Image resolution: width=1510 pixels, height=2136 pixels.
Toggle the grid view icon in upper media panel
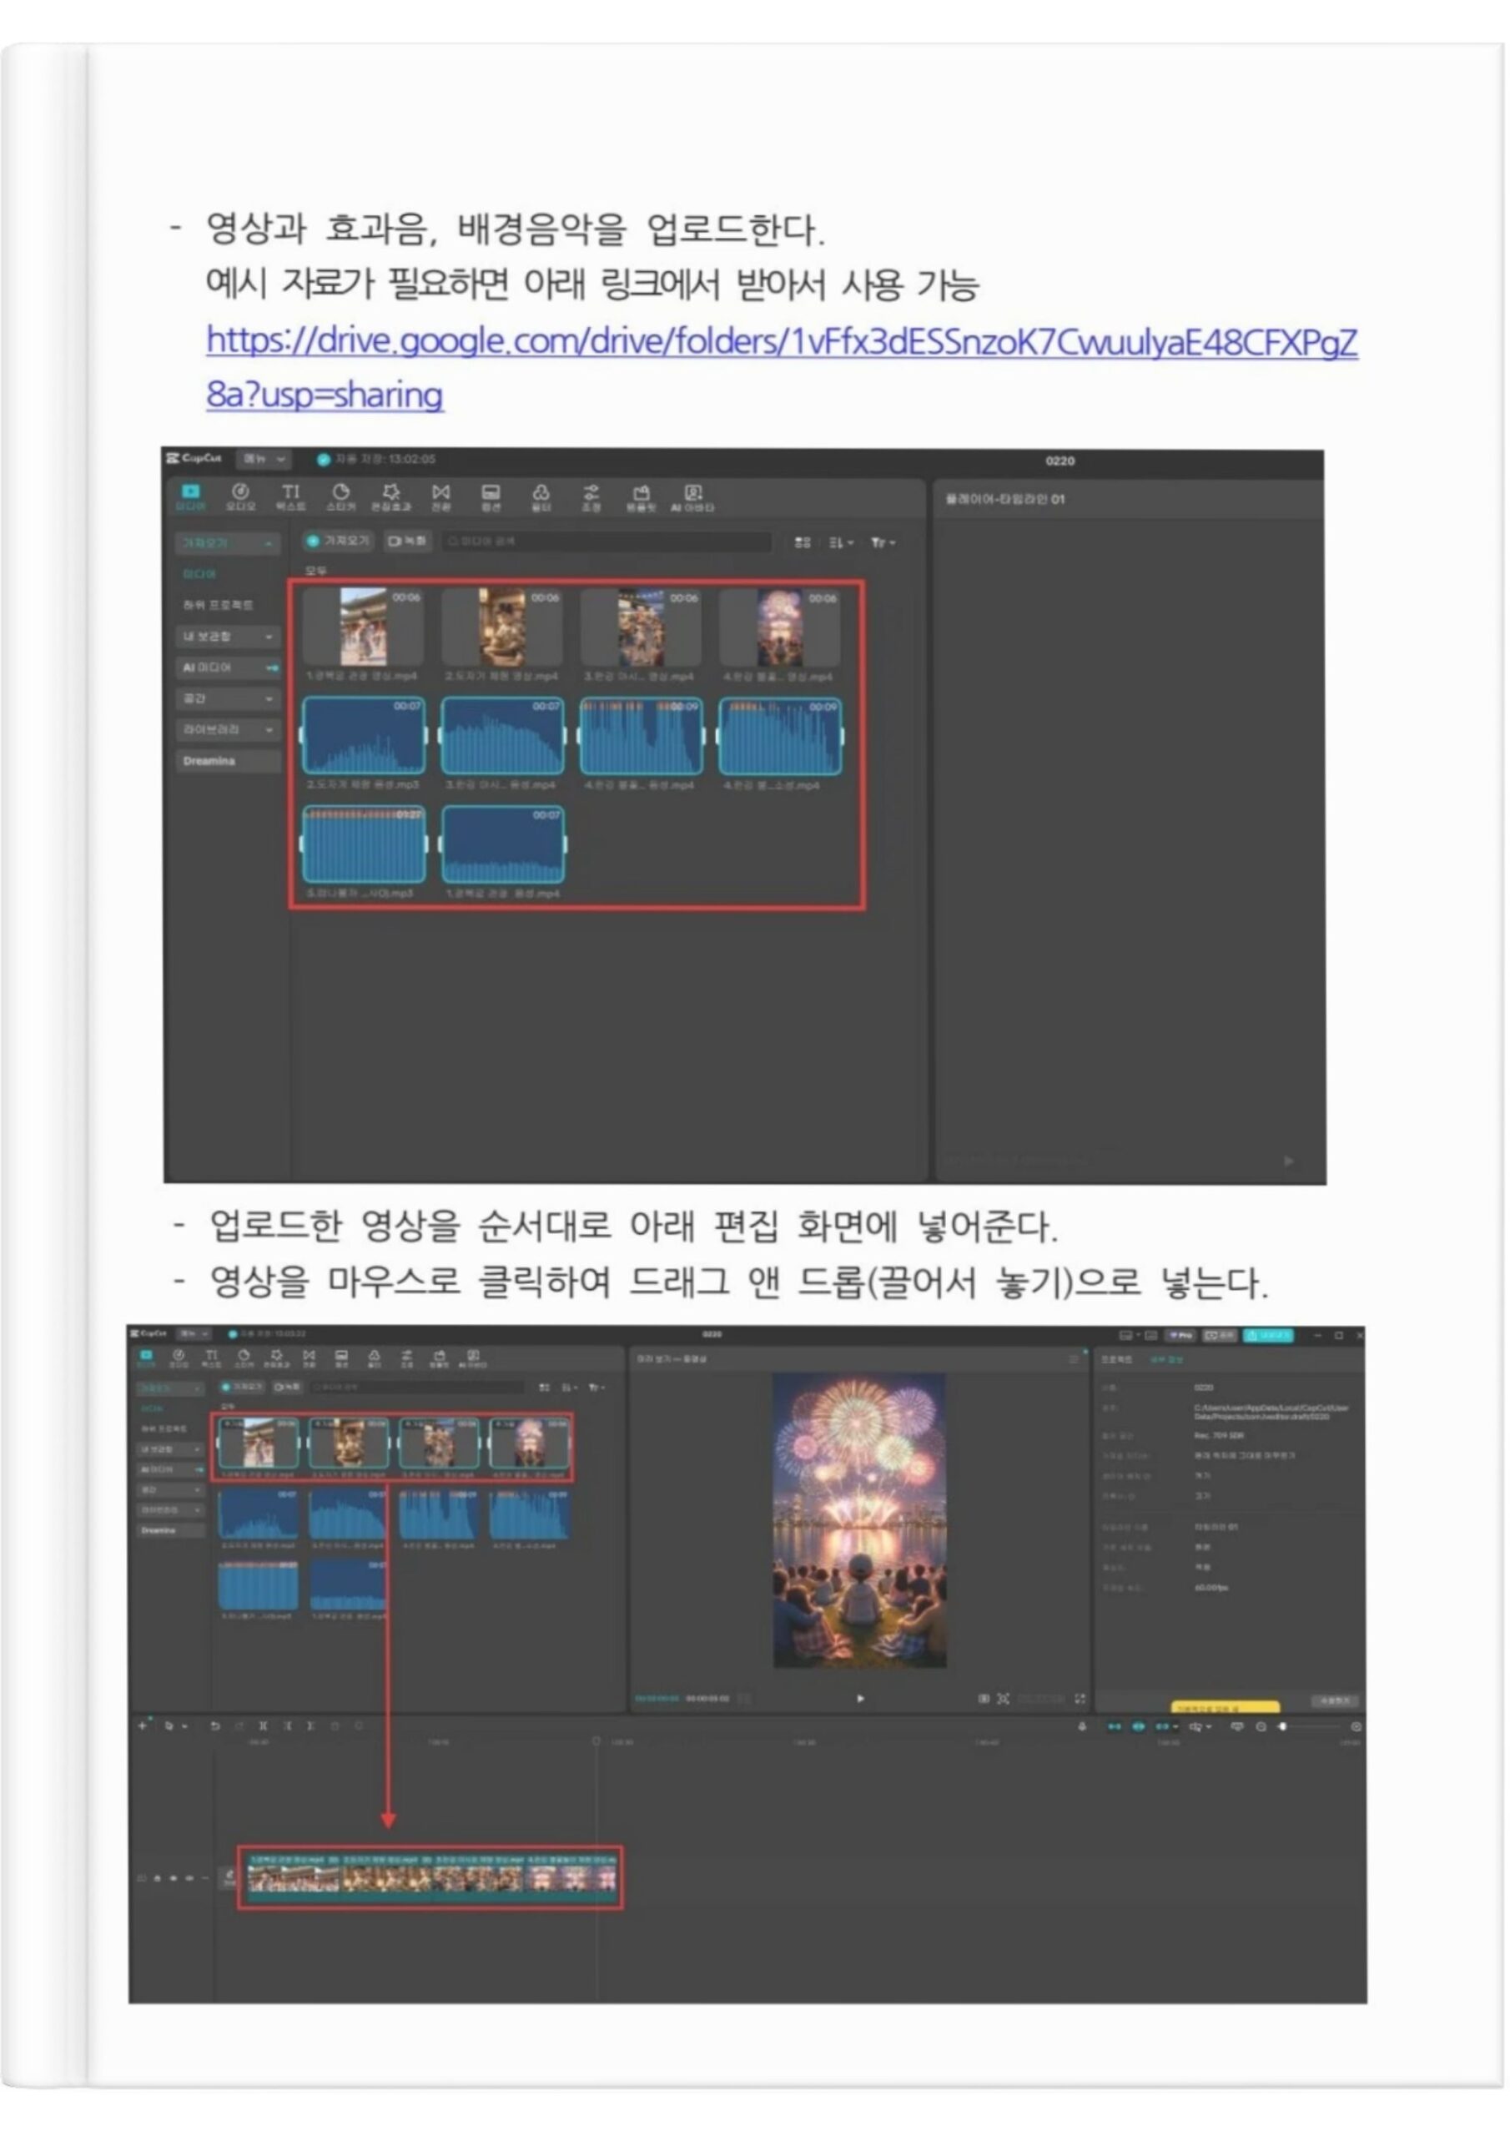[x=802, y=542]
